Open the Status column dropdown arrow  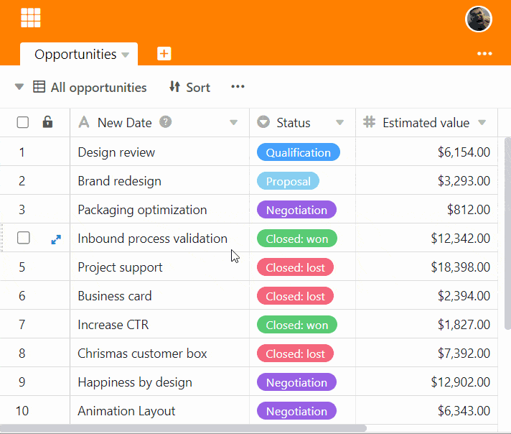340,123
